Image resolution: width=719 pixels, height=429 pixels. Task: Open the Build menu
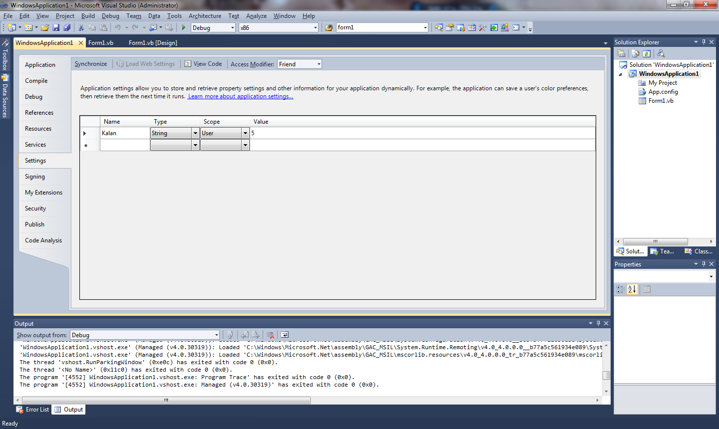pyautogui.click(x=88, y=16)
